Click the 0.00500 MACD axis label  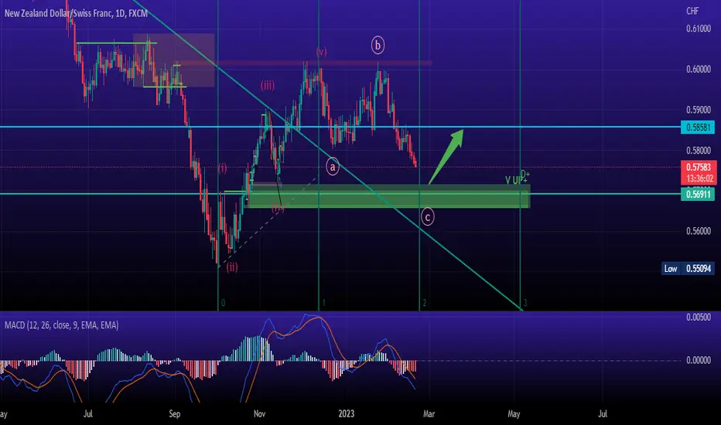(698, 317)
